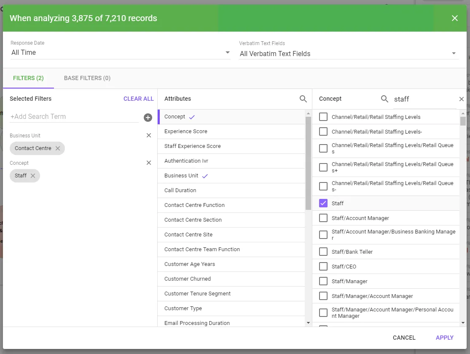The width and height of the screenshot is (470, 354).
Task: Select the Contact Centre Site attribute
Action: pos(231,235)
